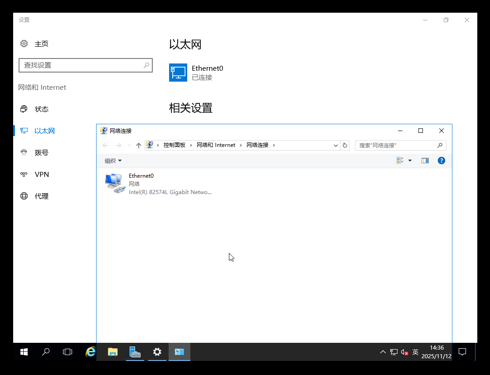490x375 pixels.
Task: Show the preview pane icon
Action: (x=425, y=161)
